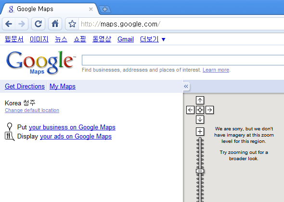Click the Korea 청주 location text
Image resolution: width=284 pixels, height=202 pixels.
(20, 103)
